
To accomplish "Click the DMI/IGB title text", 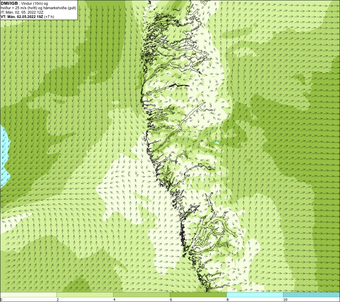I will 9,3.
